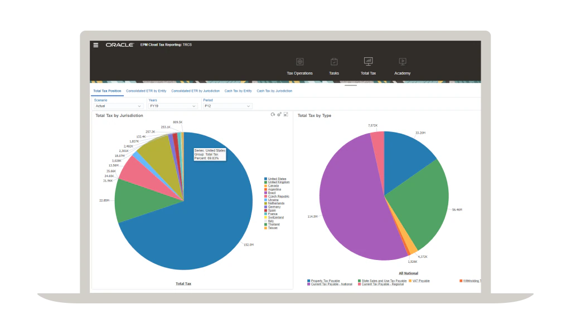Image resolution: width=571 pixels, height=334 pixels.
Task: Expand the Period dropdown showing P12
Action: (x=228, y=106)
